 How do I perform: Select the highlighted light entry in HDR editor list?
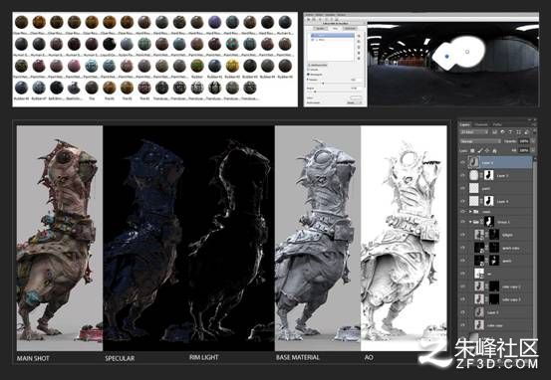332,36
